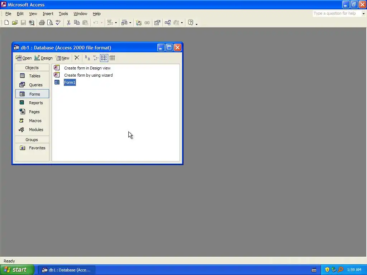Click the Cut scissors icon
Image resolution: width=367 pixels, height=275 pixels.
click(x=68, y=23)
